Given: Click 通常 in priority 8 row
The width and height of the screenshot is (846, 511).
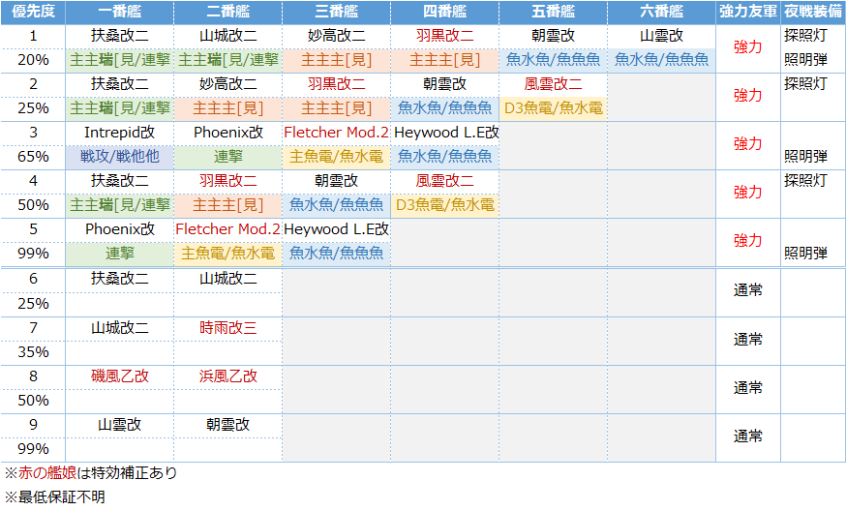Looking at the screenshot, I should [x=748, y=388].
